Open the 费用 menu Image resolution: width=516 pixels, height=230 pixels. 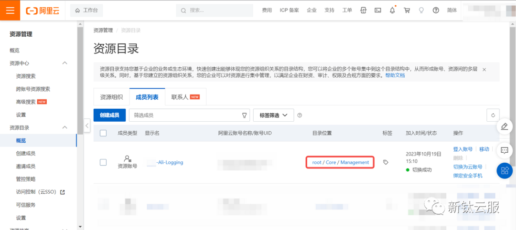tap(267, 10)
